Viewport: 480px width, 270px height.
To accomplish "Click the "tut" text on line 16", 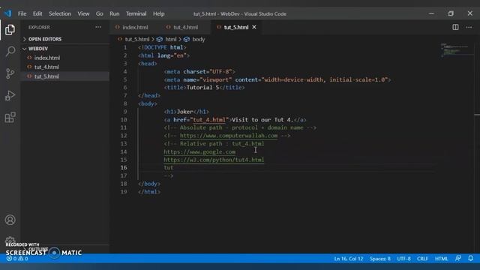I will click(168, 168).
